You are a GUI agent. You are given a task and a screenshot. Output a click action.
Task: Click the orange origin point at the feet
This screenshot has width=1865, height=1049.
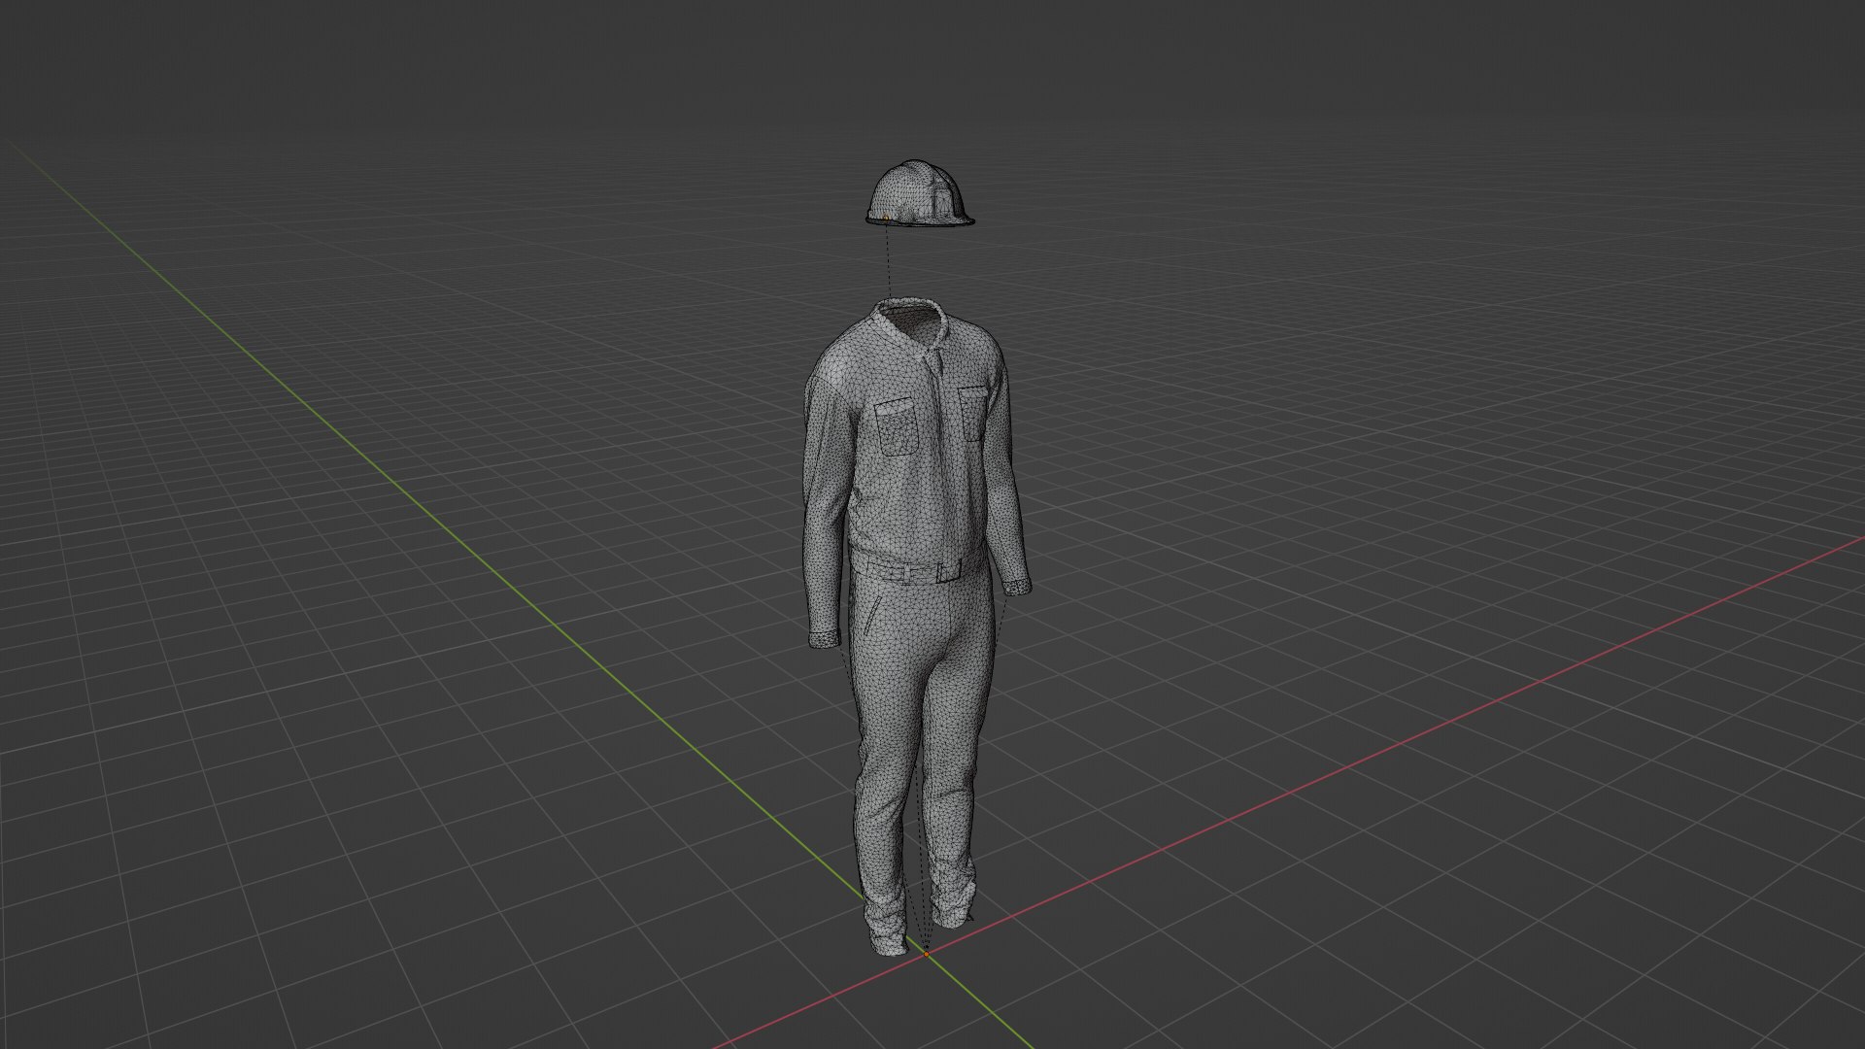[x=926, y=954]
